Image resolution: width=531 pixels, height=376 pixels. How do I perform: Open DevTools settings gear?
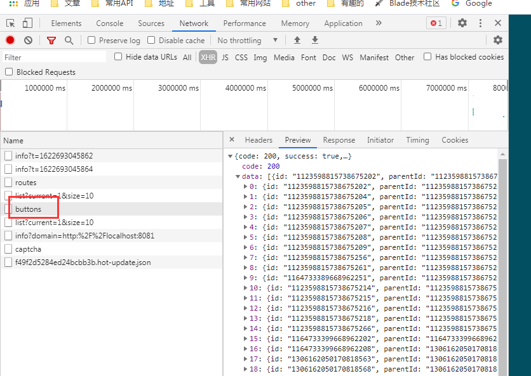tap(462, 23)
